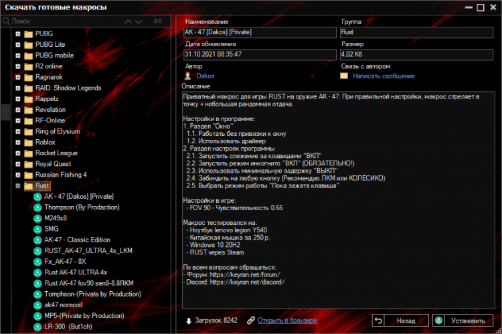Click the download icon next to M249x8
The height and width of the screenshot is (334, 502).
pos(37,218)
